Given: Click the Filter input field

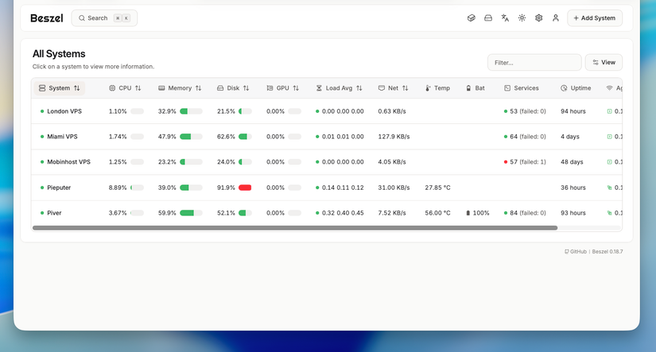Looking at the screenshot, I should pyautogui.click(x=534, y=62).
